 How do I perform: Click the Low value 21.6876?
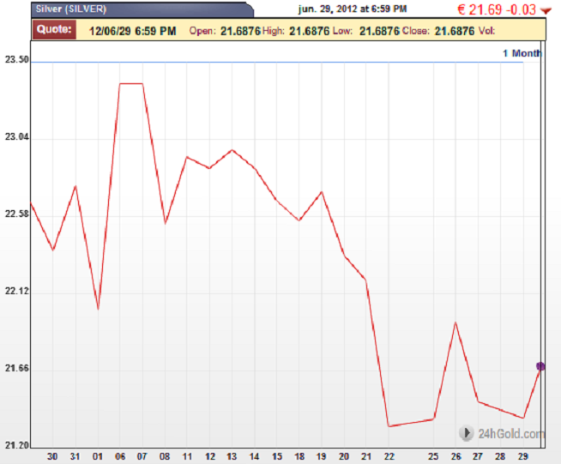379,31
